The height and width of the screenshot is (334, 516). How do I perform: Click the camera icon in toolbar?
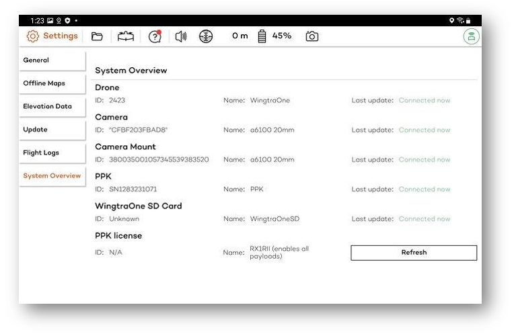(x=311, y=36)
